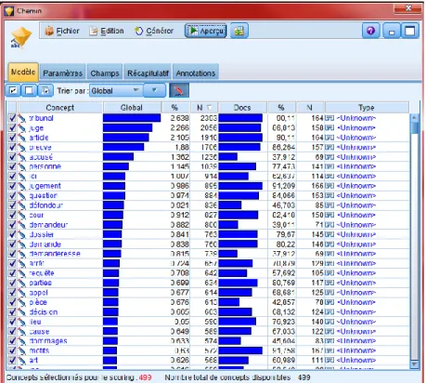Click the vertical scrollbar thumb
Image resolution: width=426 pixels, height=383 pixels.
415,128
